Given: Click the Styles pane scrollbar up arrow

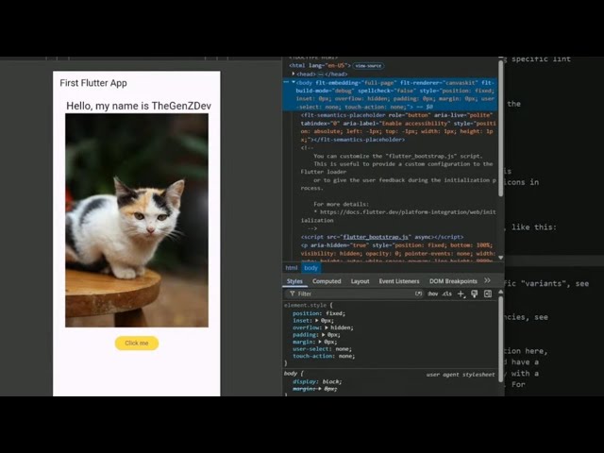Looking at the screenshot, I should [501, 293].
